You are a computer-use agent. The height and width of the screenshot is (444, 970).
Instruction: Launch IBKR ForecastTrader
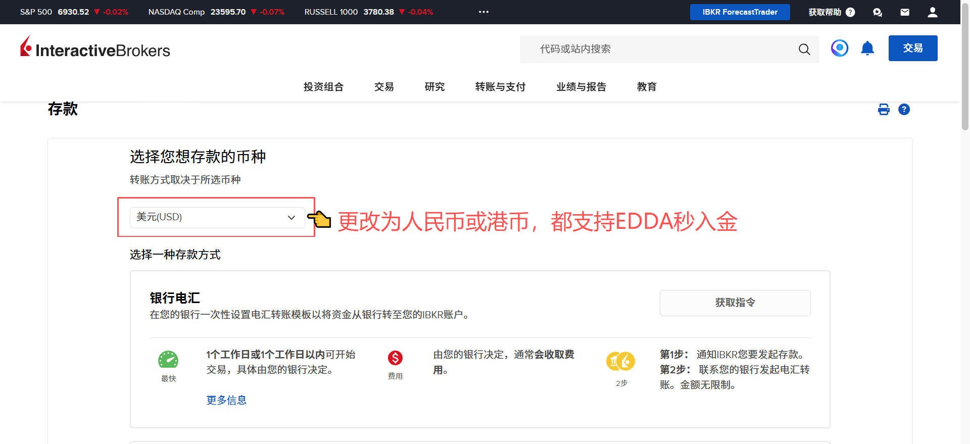[740, 12]
